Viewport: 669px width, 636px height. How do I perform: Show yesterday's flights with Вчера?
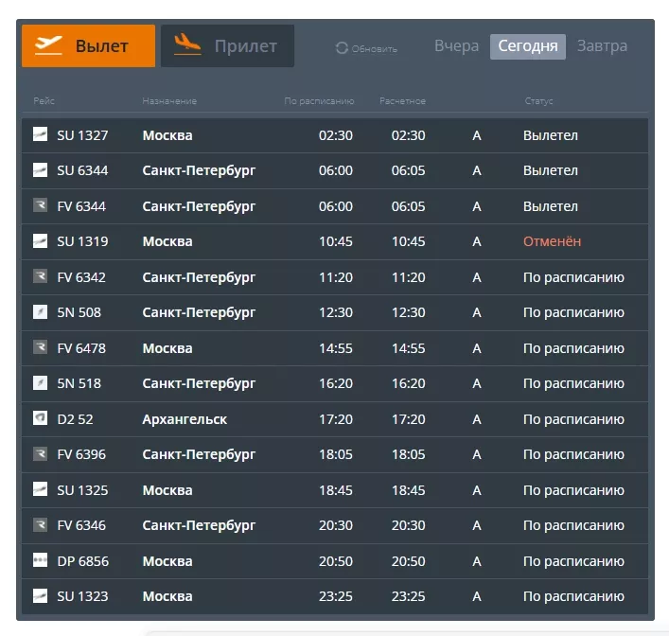coord(456,45)
